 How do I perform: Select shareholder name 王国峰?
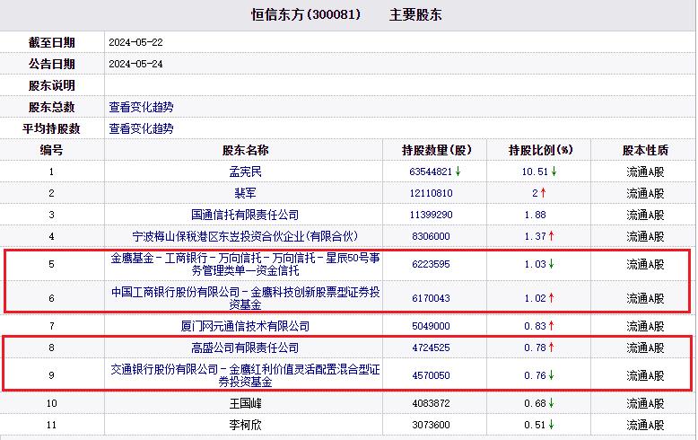coord(245,403)
